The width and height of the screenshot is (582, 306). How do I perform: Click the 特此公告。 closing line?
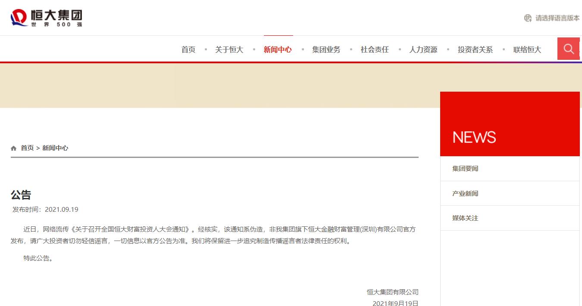click(x=38, y=258)
